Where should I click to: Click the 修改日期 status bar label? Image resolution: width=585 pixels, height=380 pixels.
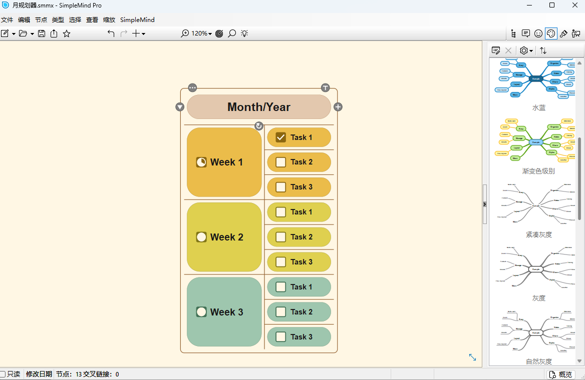tap(39, 374)
